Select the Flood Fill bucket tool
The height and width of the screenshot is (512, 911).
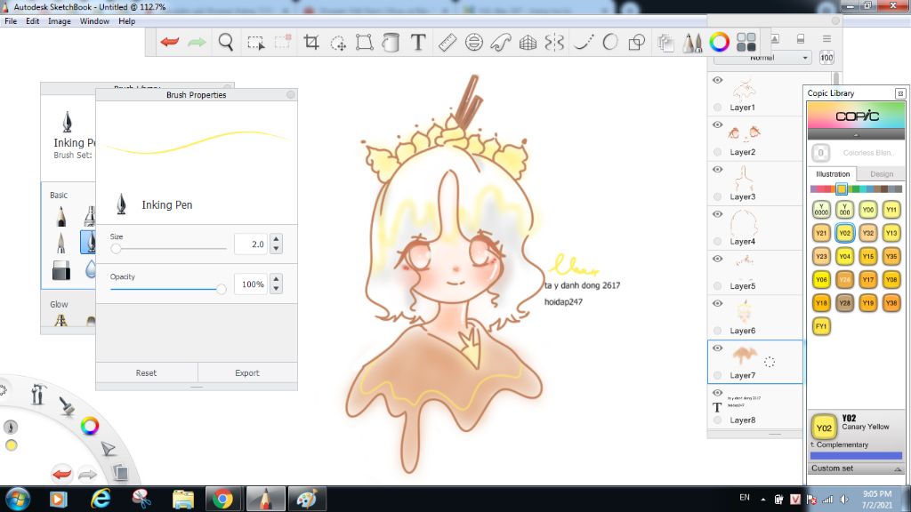tap(391, 42)
